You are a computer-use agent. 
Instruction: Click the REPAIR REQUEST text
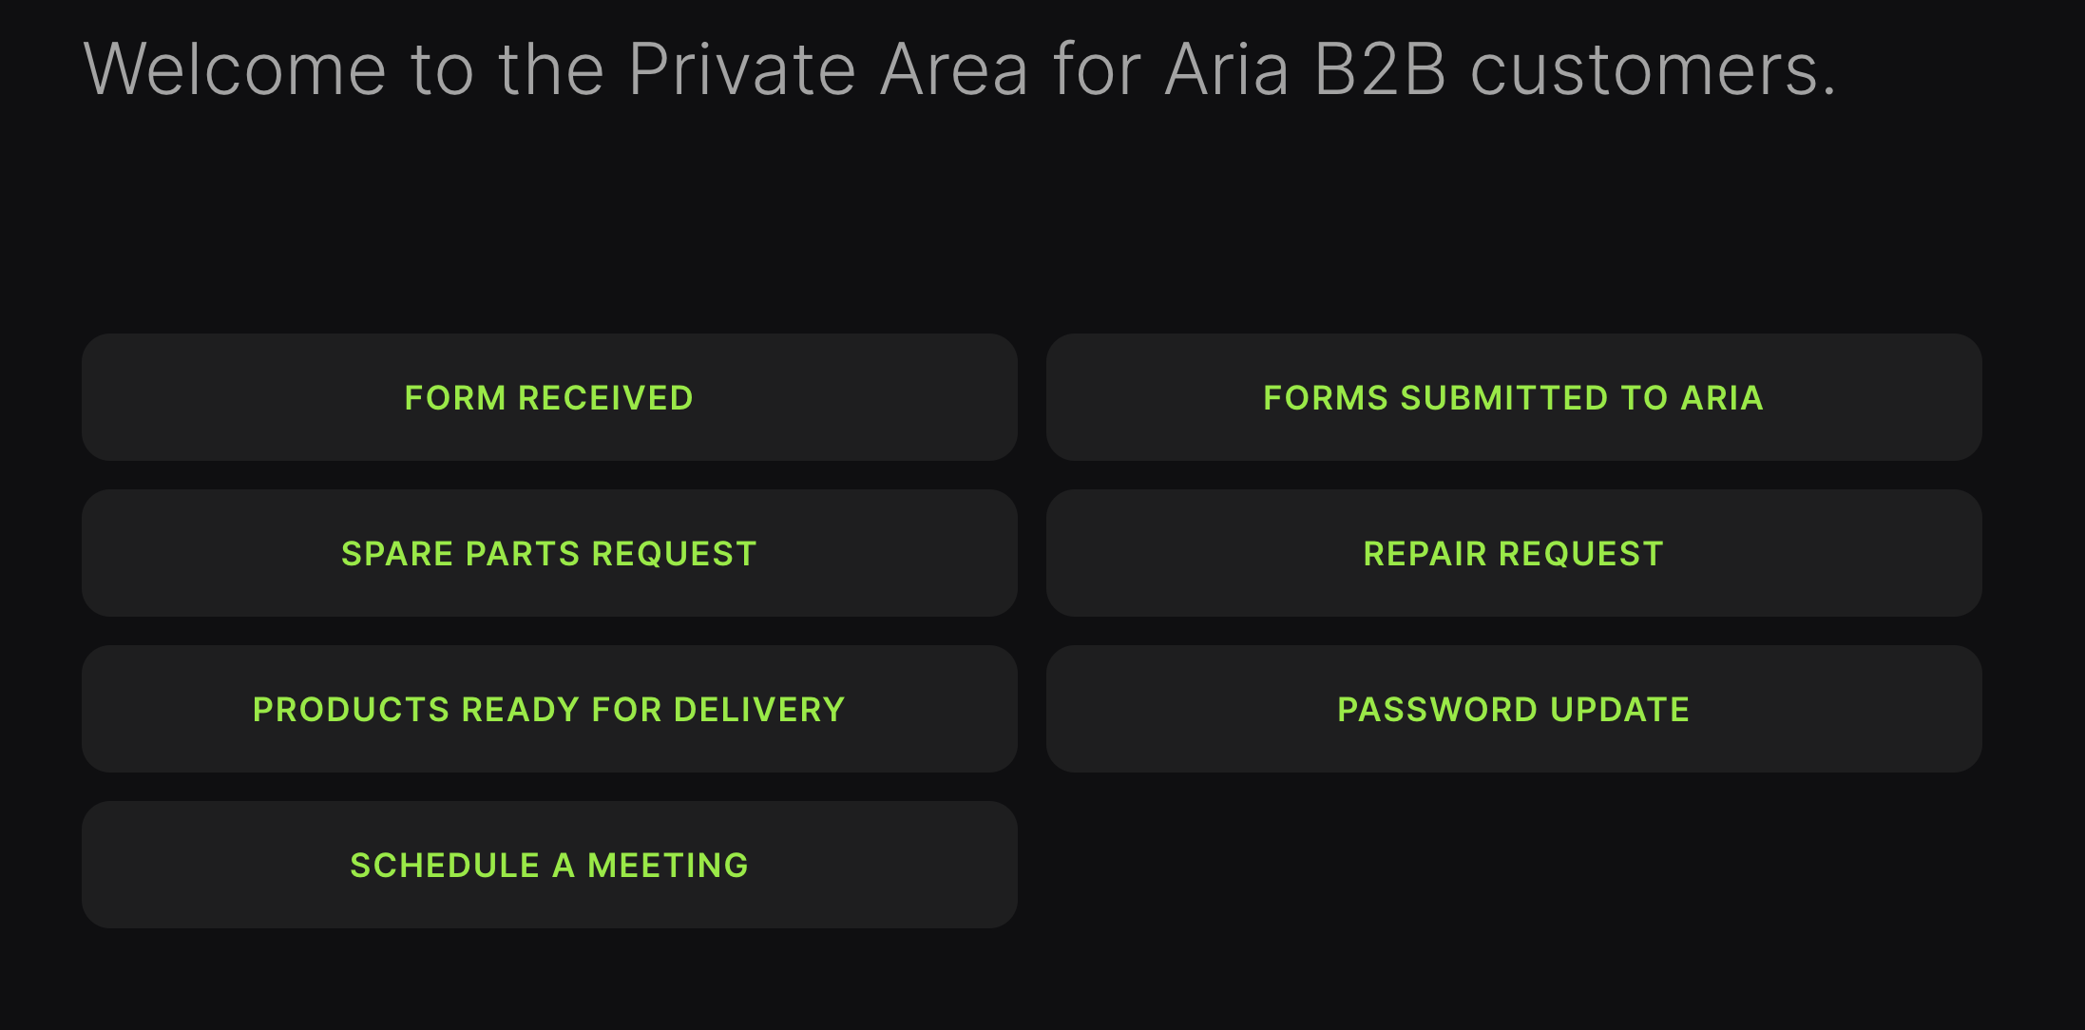click(1514, 554)
